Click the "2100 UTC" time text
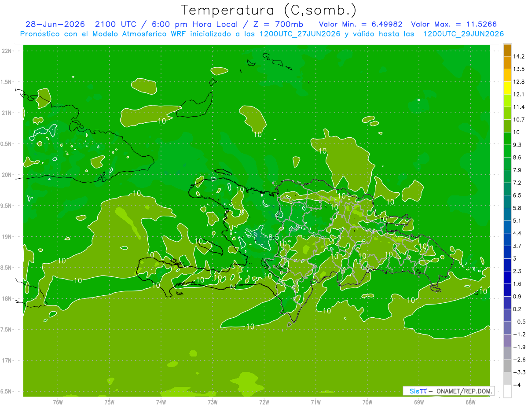The image size is (528, 408). [117, 24]
